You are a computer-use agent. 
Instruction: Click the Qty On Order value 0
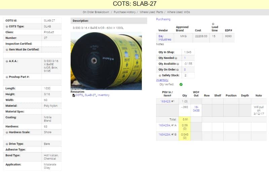tap(185, 70)
